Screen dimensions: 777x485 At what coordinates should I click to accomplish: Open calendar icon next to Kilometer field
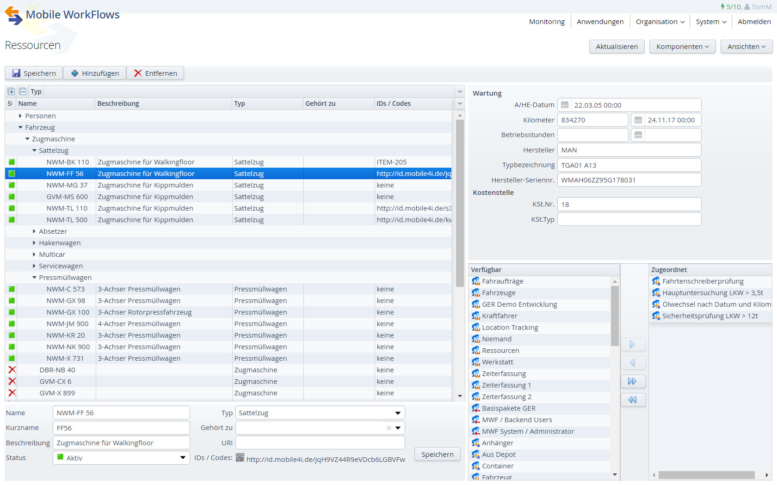(638, 120)
